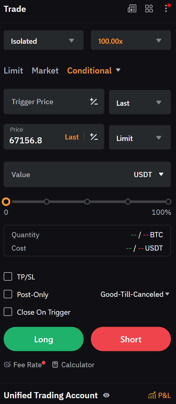Image resolution: width=176 pixels, height=404 pixels.
Task: Click the plus/minus icon in Trigger Price field
Action: [x=94, y=102]
